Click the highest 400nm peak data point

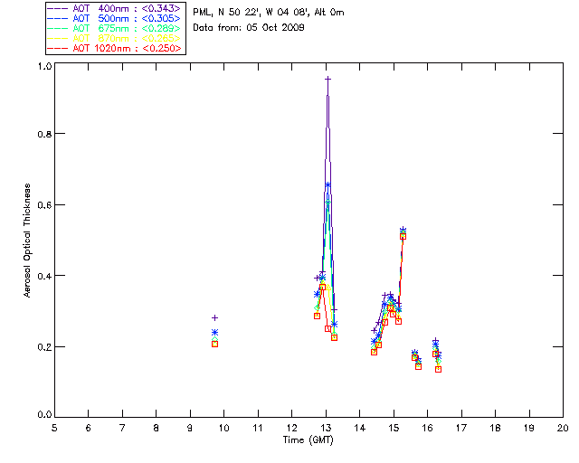click(x=327, y=79)
